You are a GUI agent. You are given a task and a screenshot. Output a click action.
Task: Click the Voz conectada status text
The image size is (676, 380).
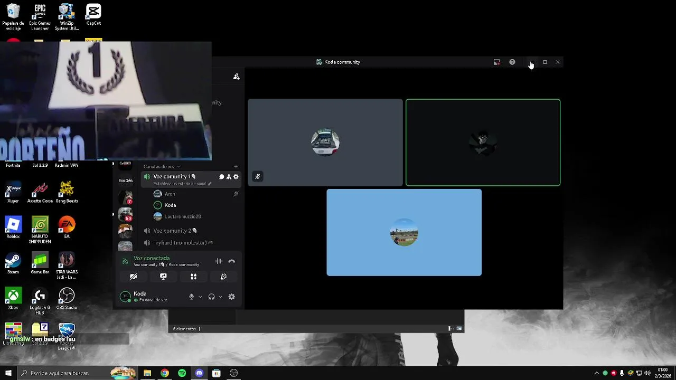152,258
